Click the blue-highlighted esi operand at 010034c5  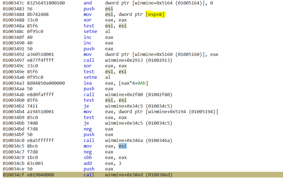[x=123, y=146]
